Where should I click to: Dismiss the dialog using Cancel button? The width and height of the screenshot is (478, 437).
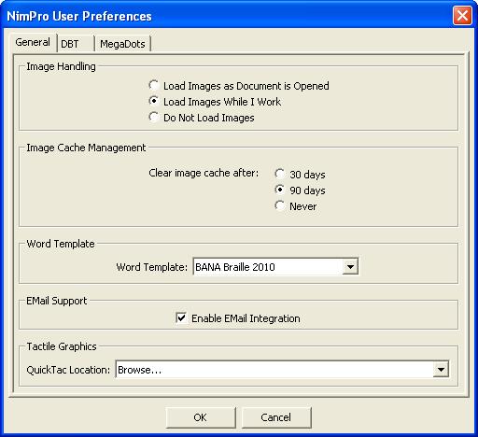[276, 417]
